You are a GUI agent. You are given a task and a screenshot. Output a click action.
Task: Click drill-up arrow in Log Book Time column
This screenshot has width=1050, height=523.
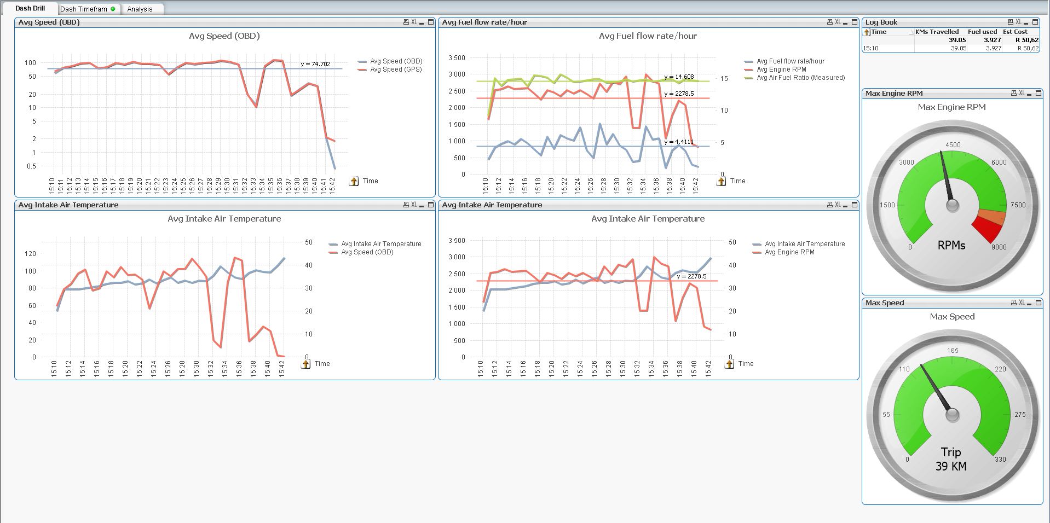(x=867, y=32)
